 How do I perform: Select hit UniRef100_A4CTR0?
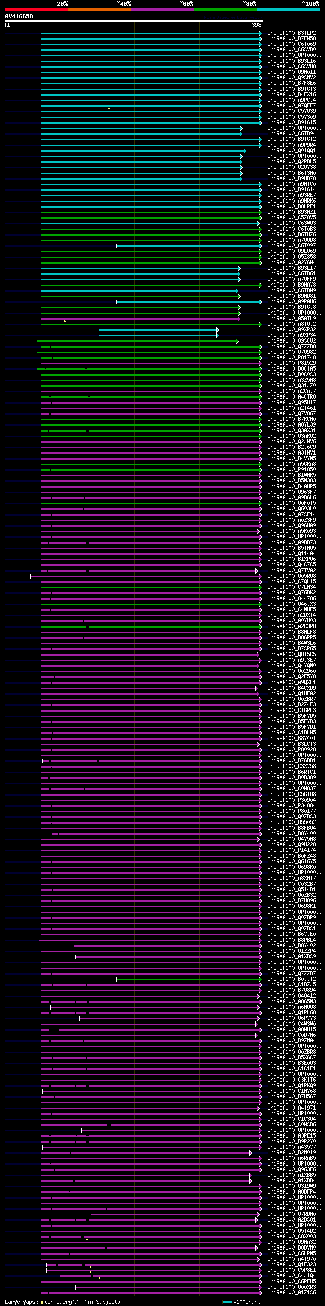(291, 397)
